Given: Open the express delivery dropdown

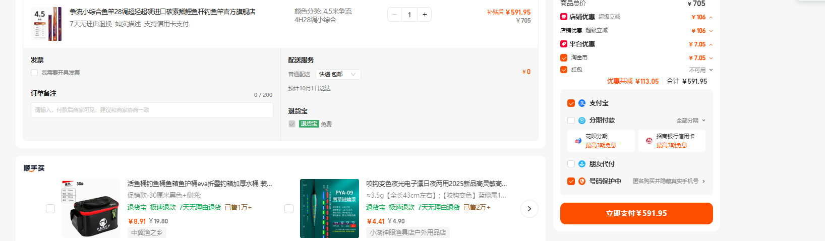Looking at the screenshot, I should [x=338, y=74].
